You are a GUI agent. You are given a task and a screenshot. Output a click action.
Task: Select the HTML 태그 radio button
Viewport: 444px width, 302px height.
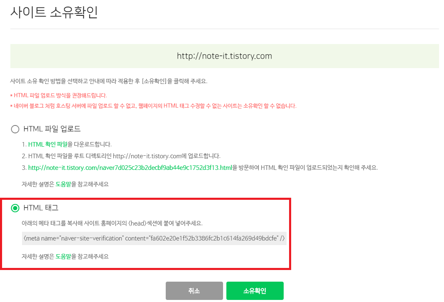[x=15, y=208]
